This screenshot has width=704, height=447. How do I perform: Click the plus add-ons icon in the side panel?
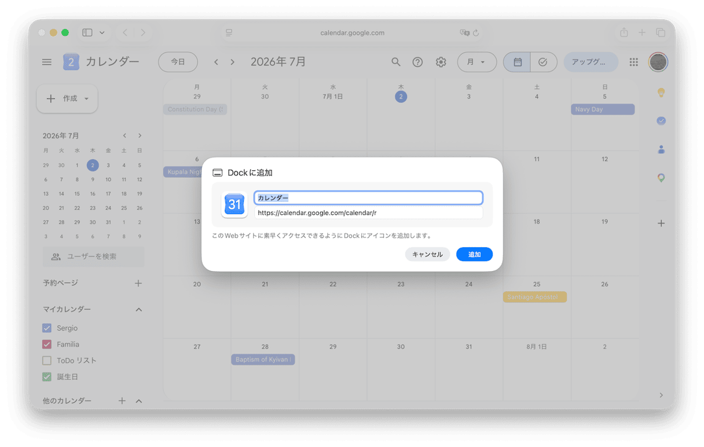(x=661, y=223)
